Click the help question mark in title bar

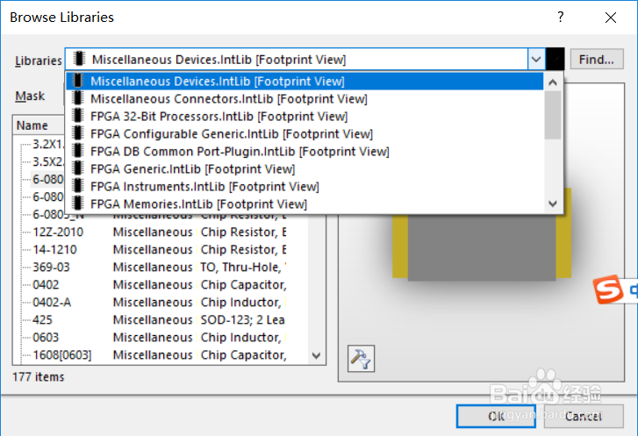(561, 18)
